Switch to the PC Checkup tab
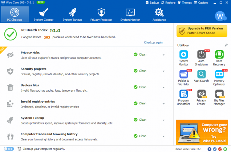Screen dimensions: 231x152 click(x=15, y=14)
